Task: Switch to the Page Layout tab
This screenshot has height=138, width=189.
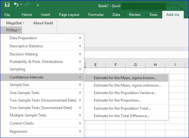Action: click(69, 15)
